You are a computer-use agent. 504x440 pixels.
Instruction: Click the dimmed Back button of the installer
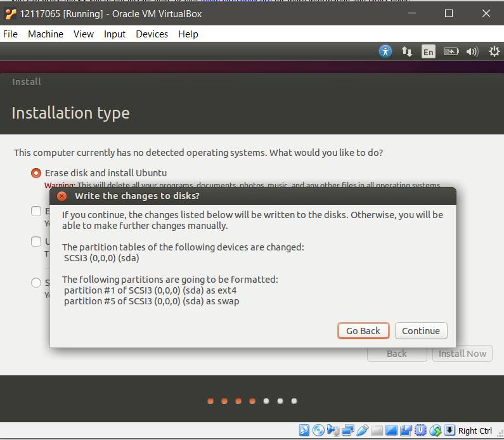(397, 354)
